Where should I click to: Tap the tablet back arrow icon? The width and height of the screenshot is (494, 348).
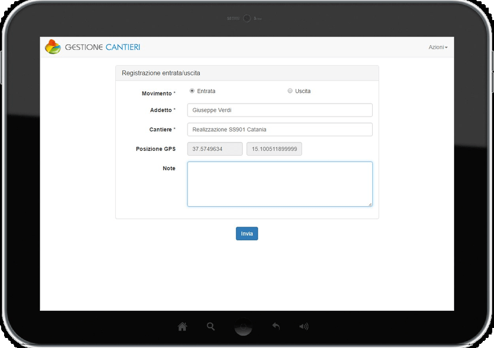(x=275, y=326)
